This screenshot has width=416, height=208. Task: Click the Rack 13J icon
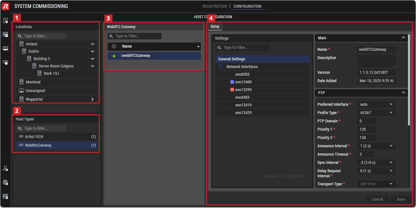40,73
